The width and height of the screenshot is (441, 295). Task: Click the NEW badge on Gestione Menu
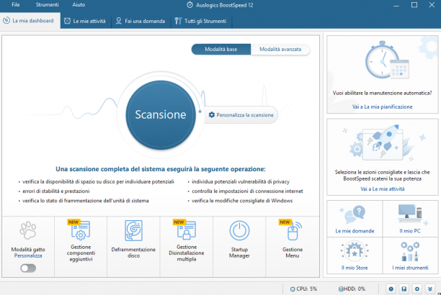pyautogui.click(x=285, y=222)
